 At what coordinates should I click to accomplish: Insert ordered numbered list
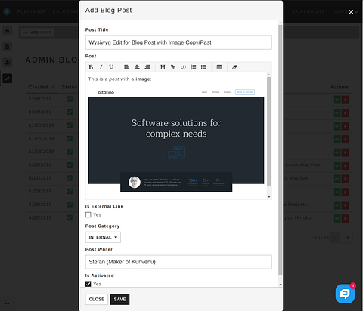(x=194, y=67)
